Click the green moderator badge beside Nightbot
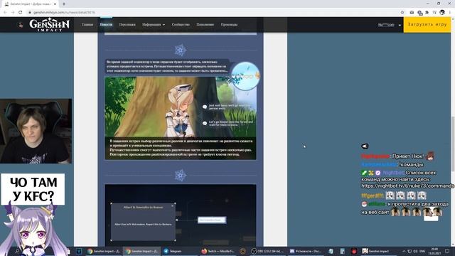The image size is (455, 256). click(x=364, y=173)
